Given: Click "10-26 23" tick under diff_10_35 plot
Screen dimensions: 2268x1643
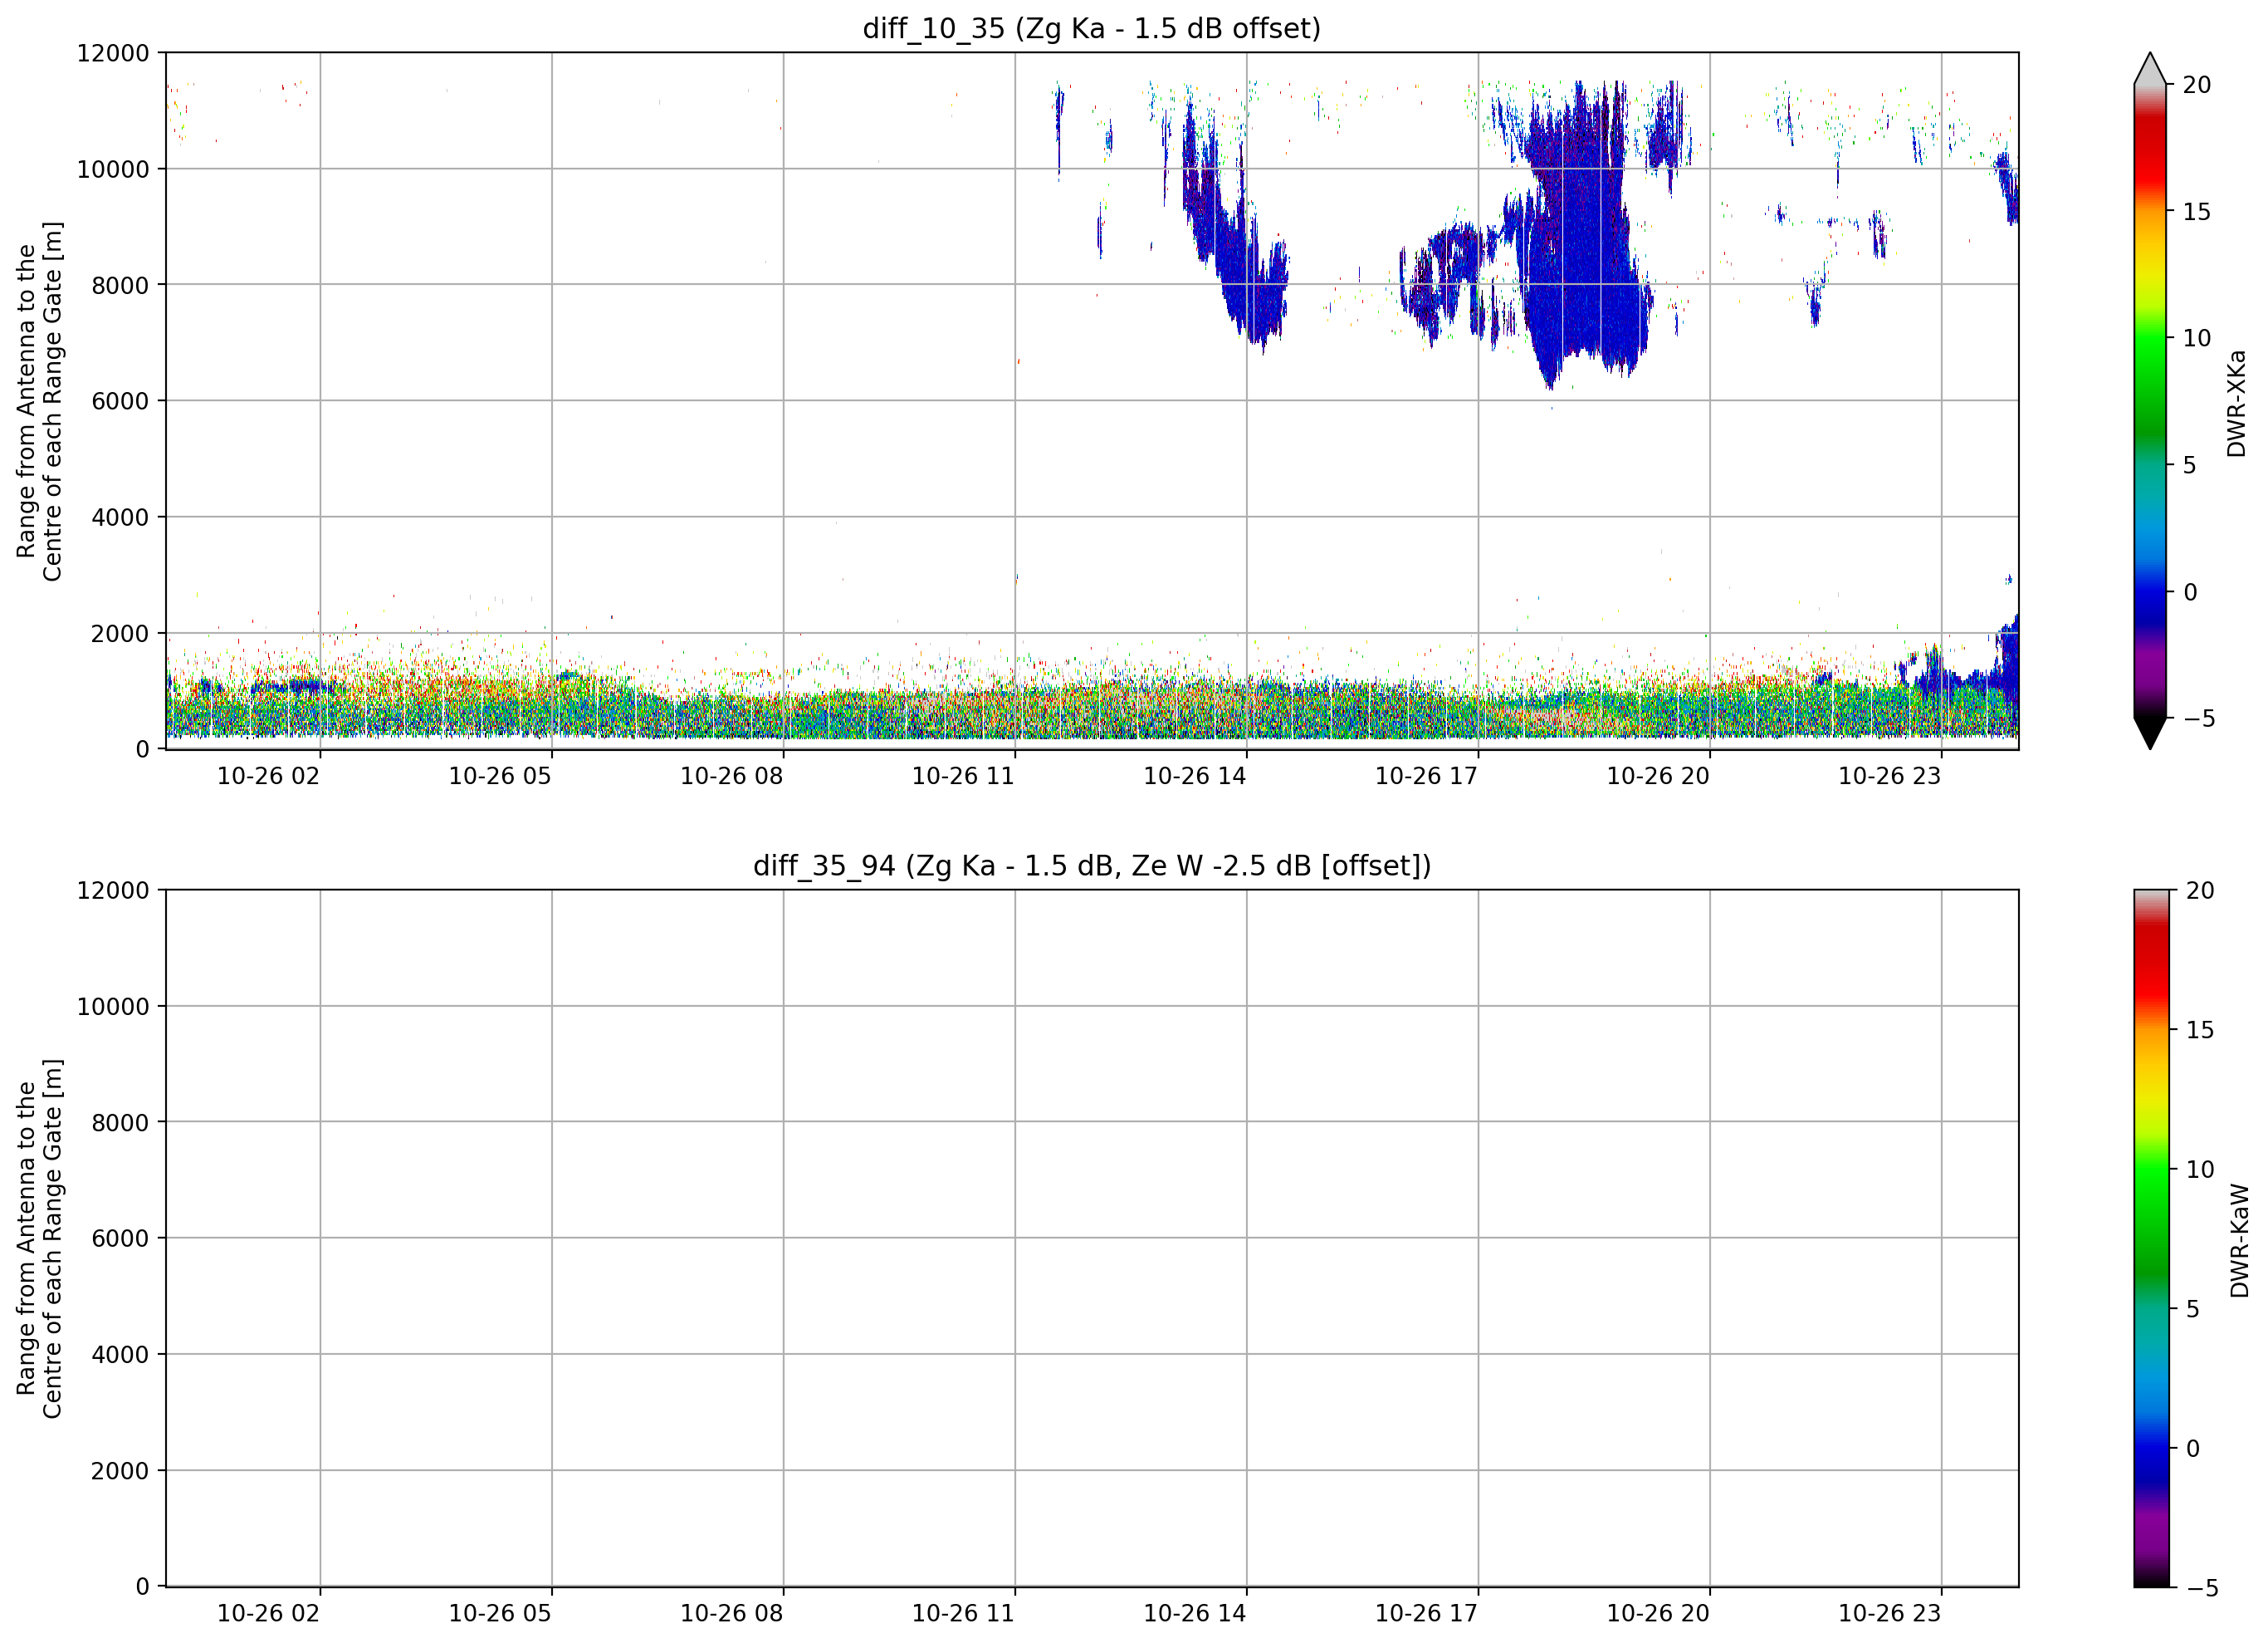Looking at the screenshot, I should (x=1889, y=777).
